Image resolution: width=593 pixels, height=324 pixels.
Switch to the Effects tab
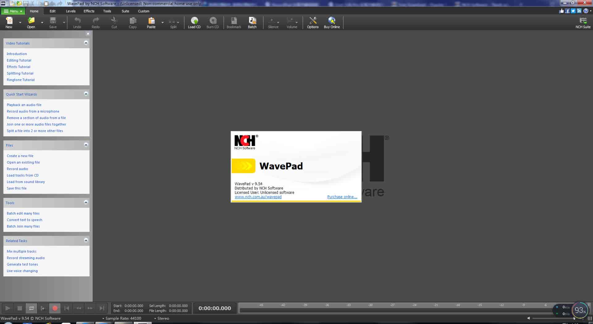coord(89,11)
